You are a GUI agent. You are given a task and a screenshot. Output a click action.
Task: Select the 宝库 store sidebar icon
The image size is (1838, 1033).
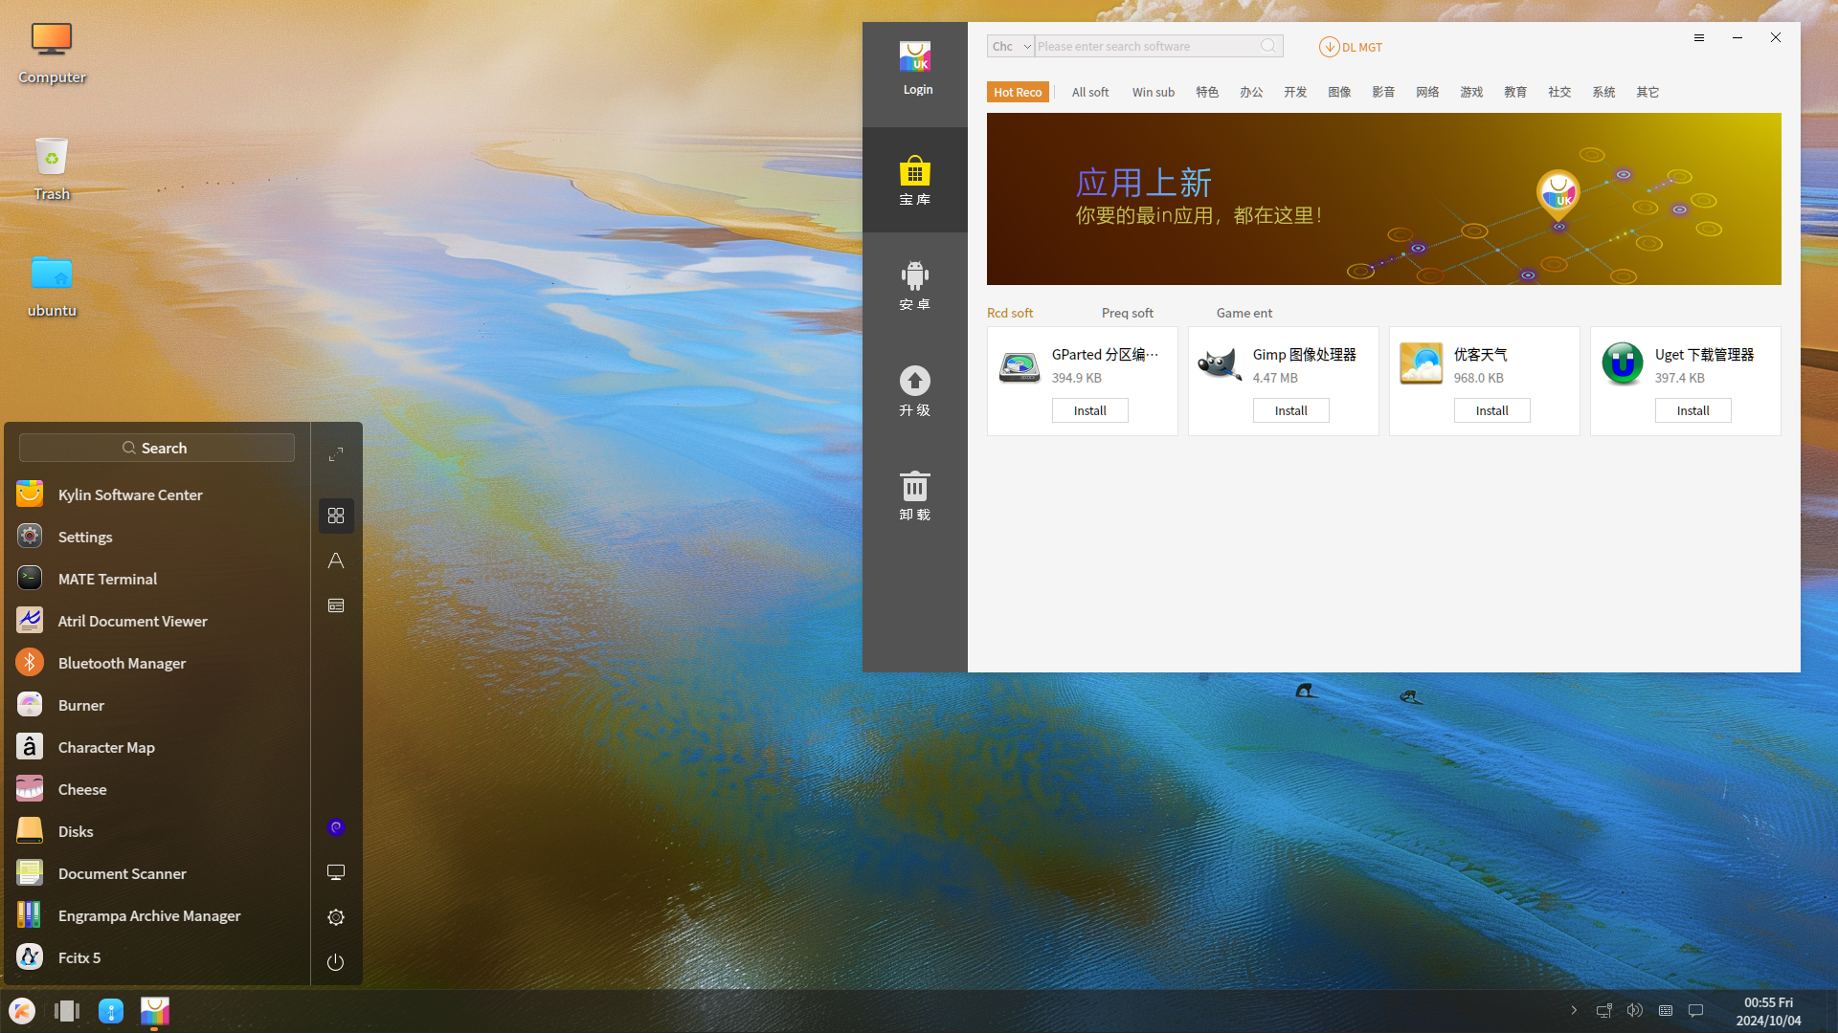(915, 180)
